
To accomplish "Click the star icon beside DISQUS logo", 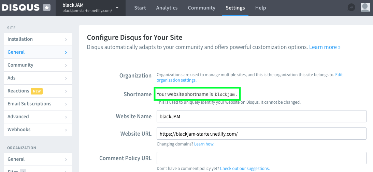I will (x=47, y=8).
